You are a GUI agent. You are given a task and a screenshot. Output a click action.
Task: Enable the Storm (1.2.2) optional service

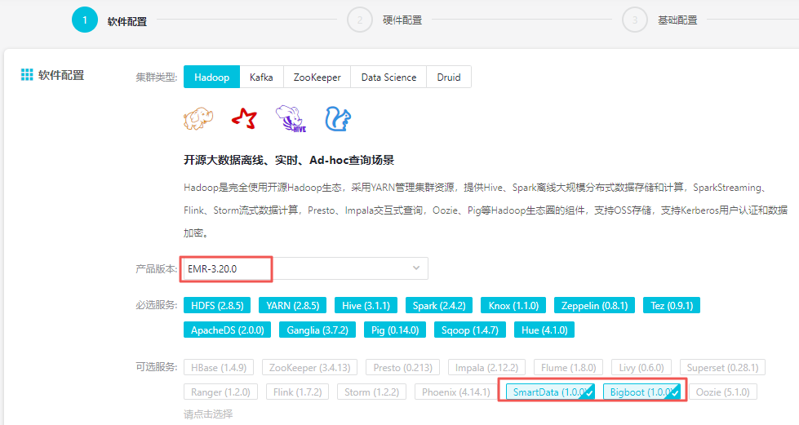(x=371, y=392)
